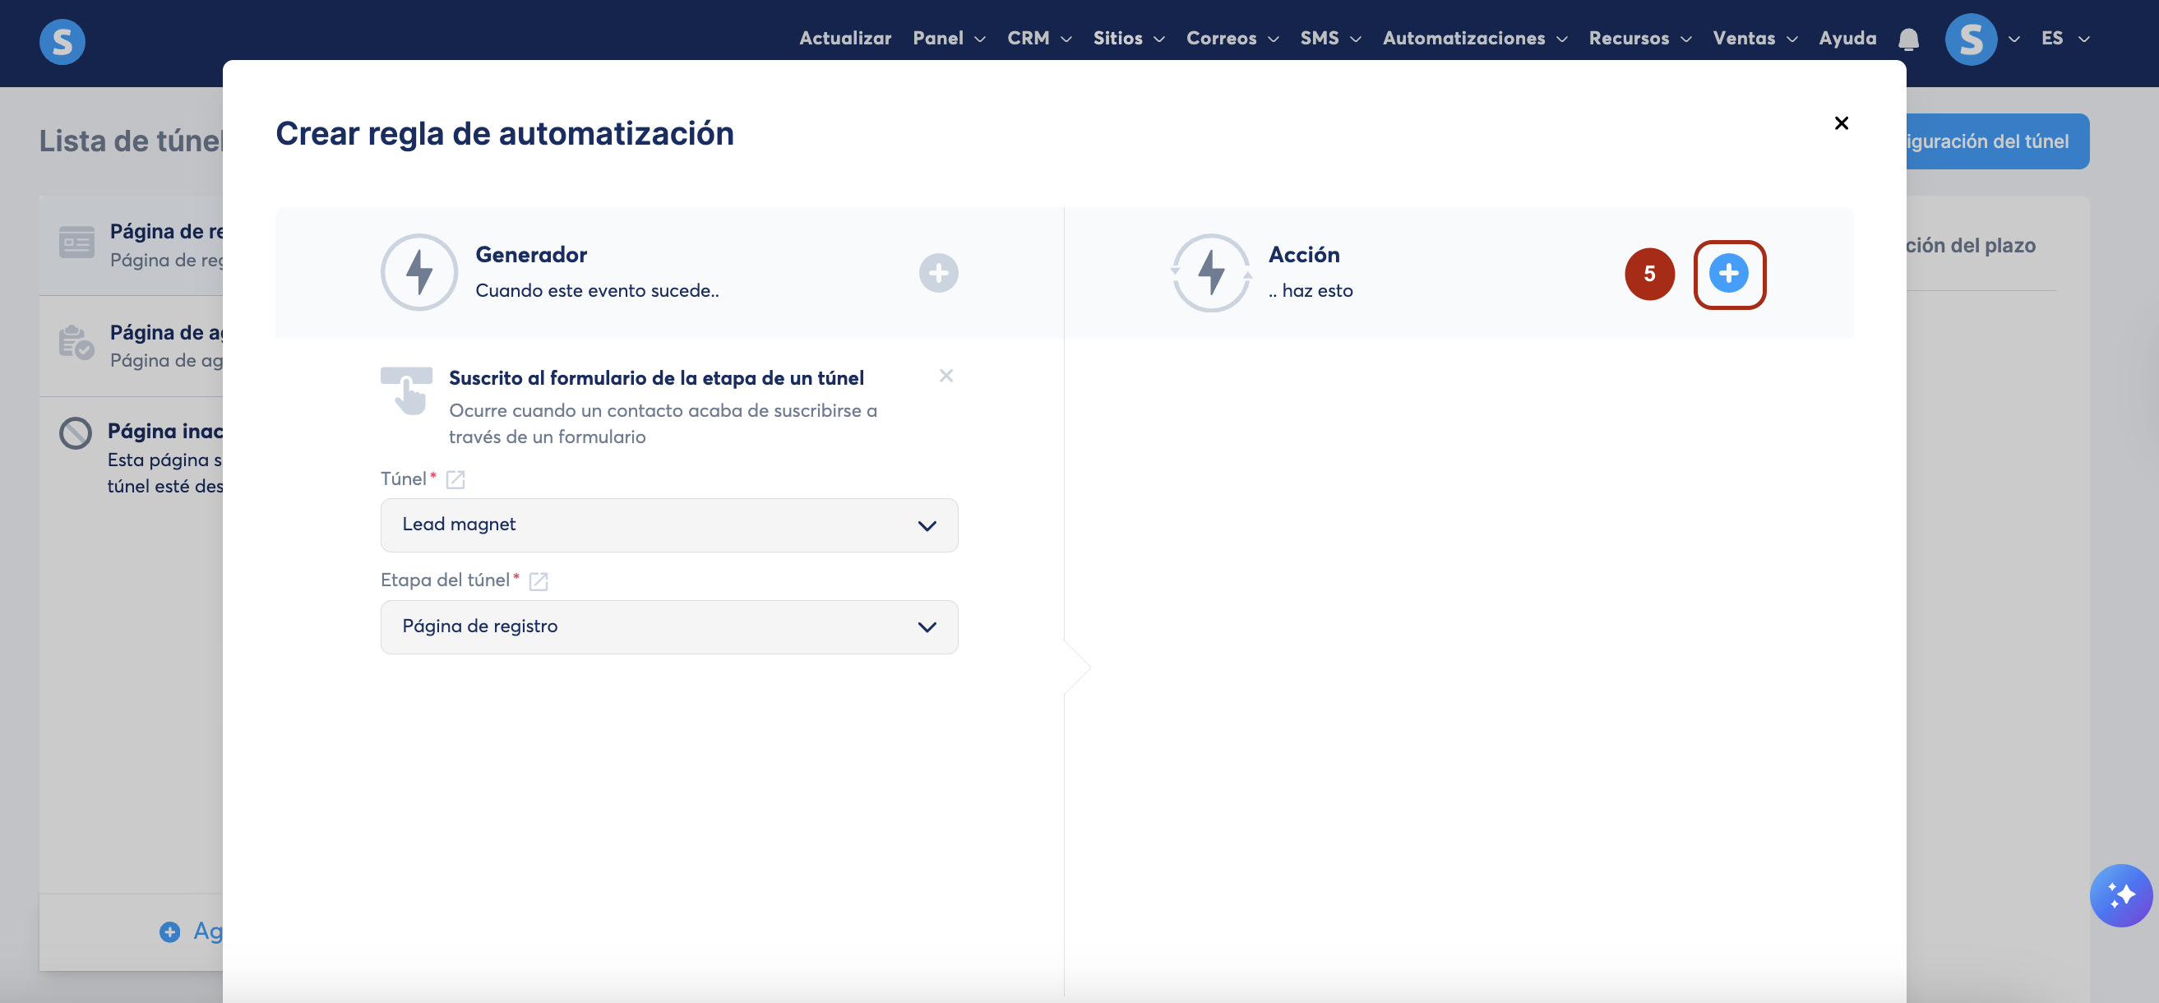
Task: Click the Generador lightning bolt icon
Action: [418, 272]
